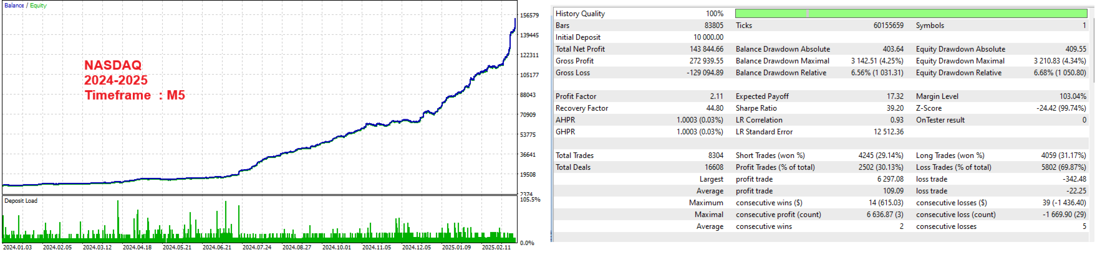This screenshot has width=1110, height=260.
Task: Select the Ticks value 60155659
Action: 889,26
